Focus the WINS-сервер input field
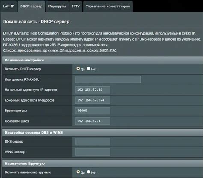 coord(93,152)
